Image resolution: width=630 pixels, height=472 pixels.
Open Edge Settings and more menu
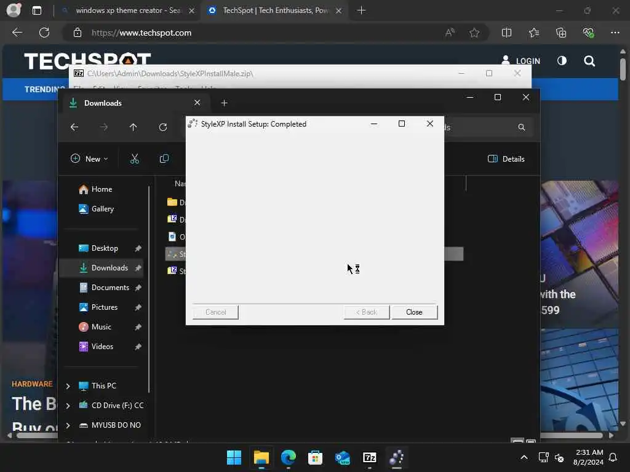click(x=615, y=33)
